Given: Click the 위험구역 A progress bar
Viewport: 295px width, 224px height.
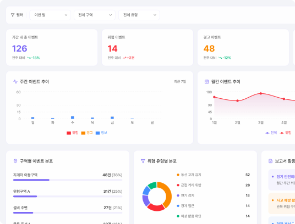Looking at the screenshot, I should pos(68,197).
